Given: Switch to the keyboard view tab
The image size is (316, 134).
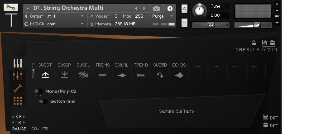Looking at the screenshot, I should tap(18, 63).
